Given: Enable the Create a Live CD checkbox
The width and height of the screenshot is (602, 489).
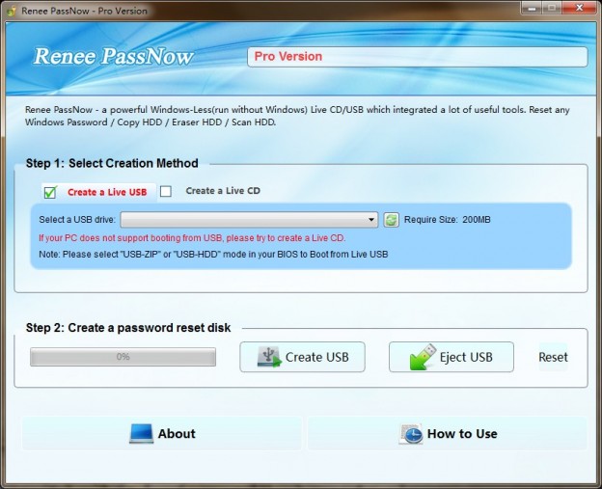Looking at the screenshot, I should pos(166,191).
